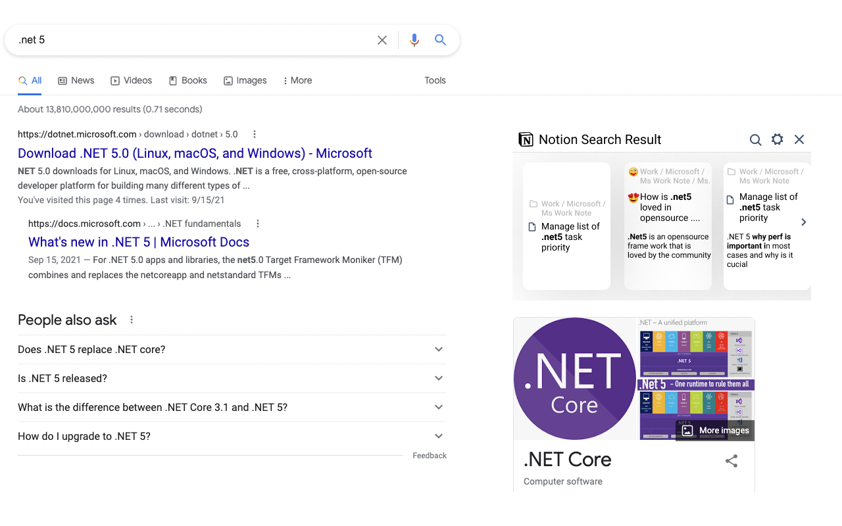842x526 pixels.
Task: Click the results count text
Action: (x=110, y=109)
